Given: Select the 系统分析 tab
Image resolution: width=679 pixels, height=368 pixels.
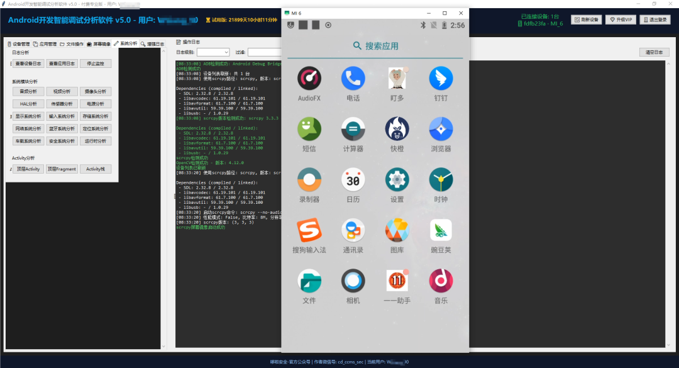Looking at the screenshot, I should click(x=126, y=43).
